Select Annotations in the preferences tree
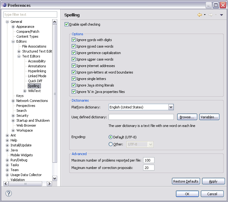The image size is (228, 202). (37, 66)
